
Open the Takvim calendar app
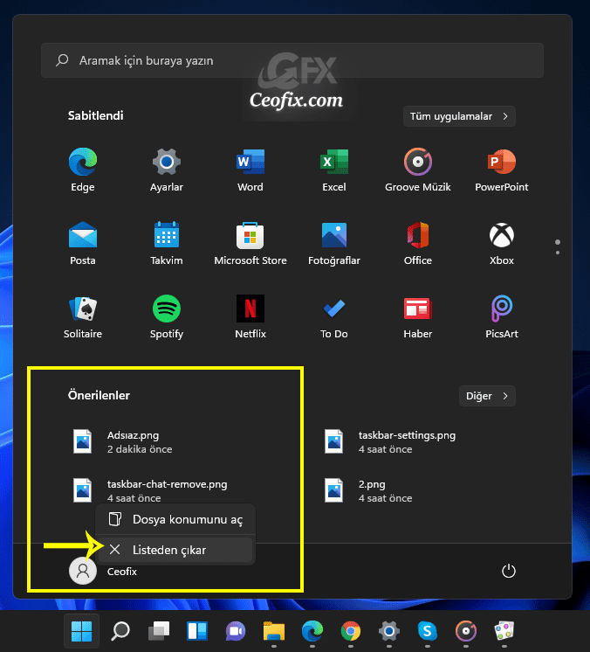click(167, 243)
